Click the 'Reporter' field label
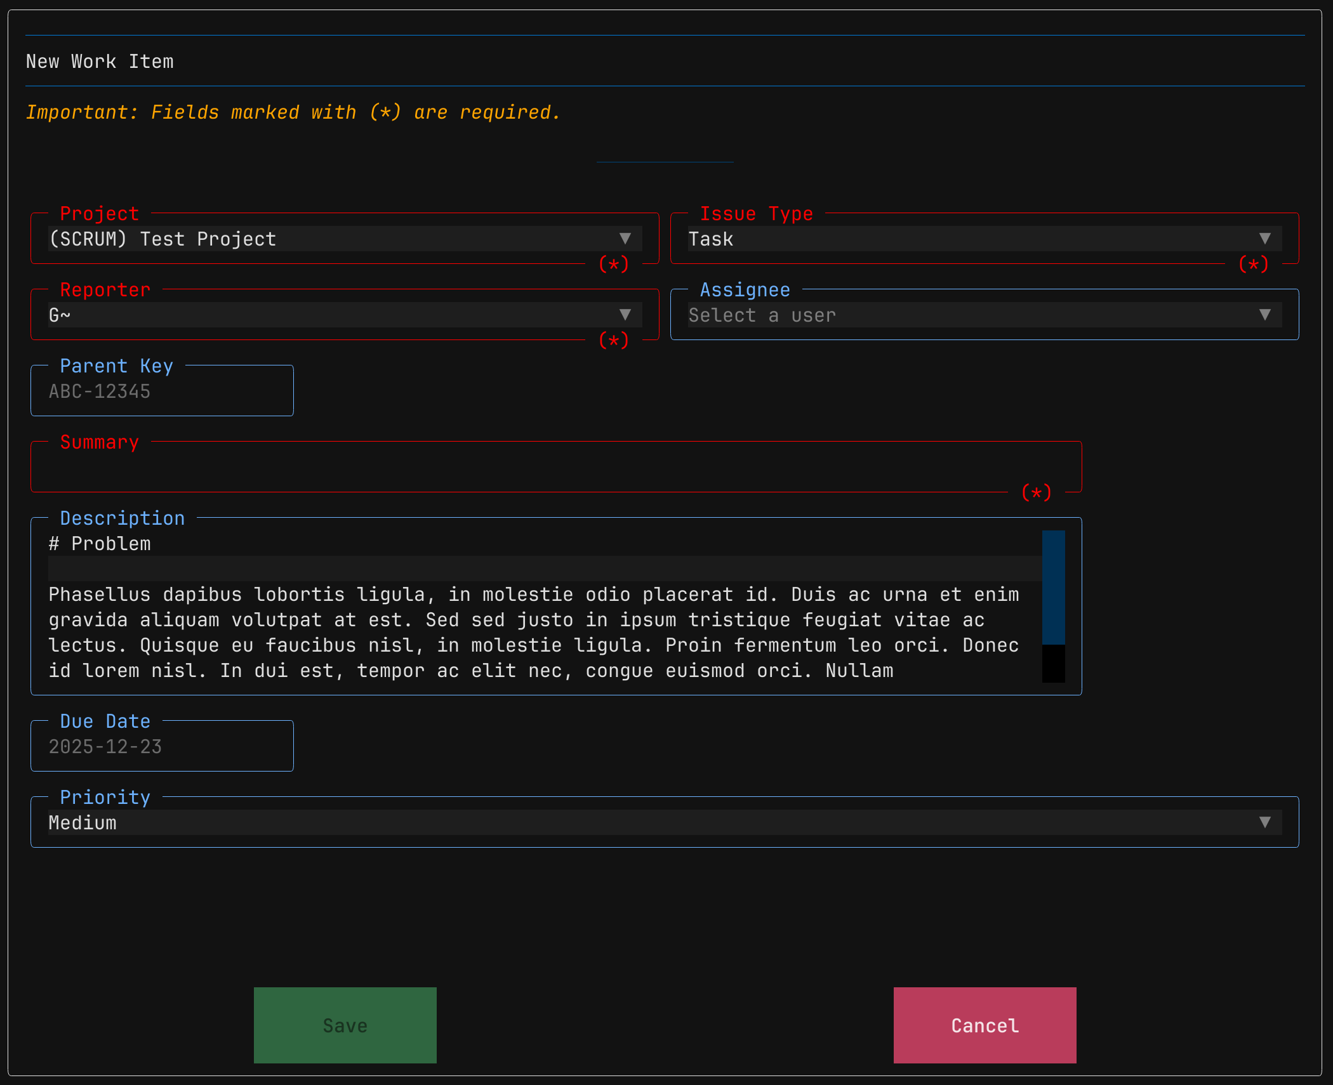The width and height of the screenshot is (1333, 1085). 105,289
